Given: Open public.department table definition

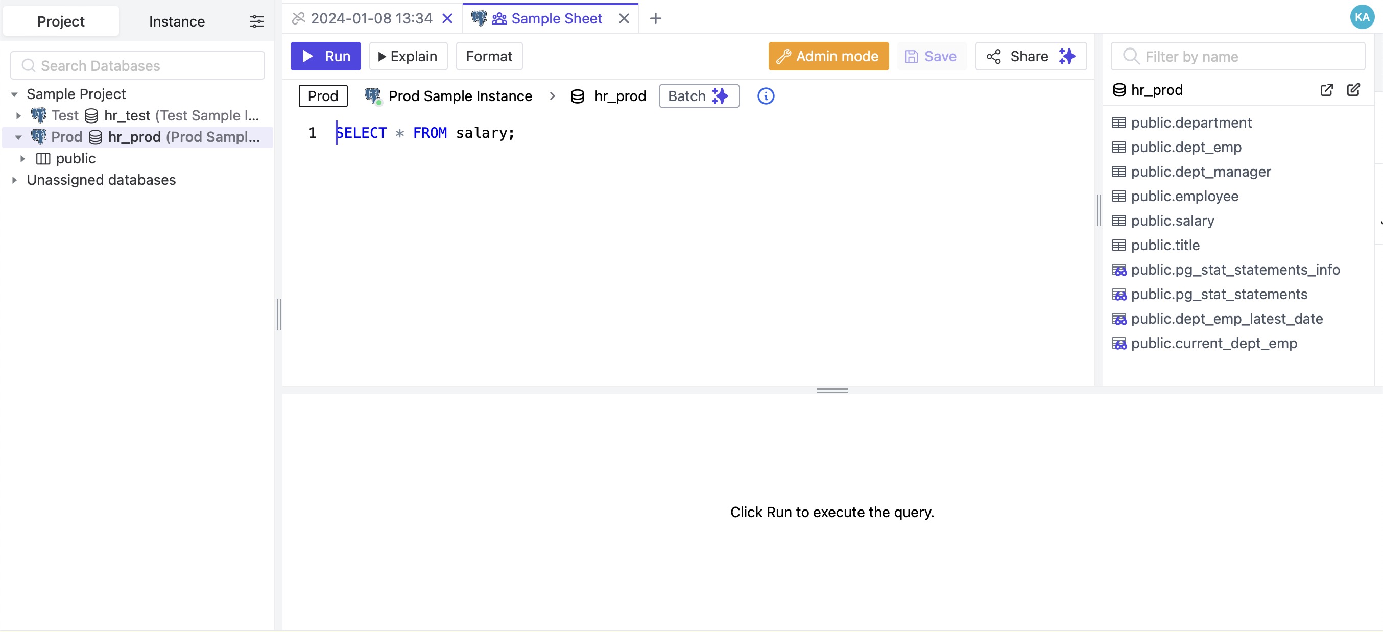Looking at the screenshot, I should point(1191,121).
